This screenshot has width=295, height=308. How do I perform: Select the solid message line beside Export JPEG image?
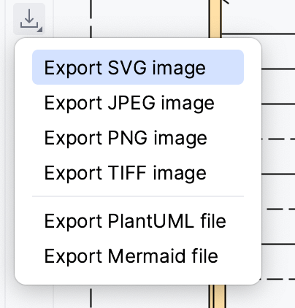[278, 104]
